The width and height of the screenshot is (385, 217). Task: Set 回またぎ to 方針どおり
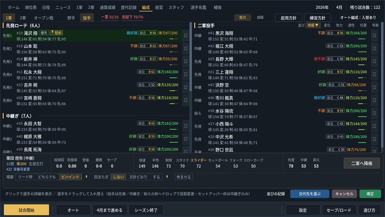139,177
